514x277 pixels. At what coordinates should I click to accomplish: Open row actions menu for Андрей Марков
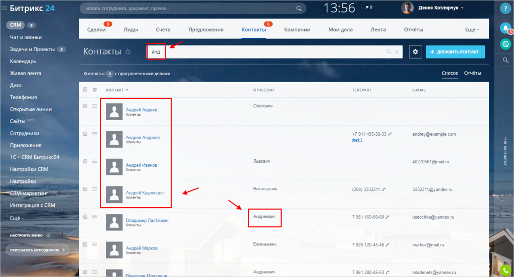point(95,244)
